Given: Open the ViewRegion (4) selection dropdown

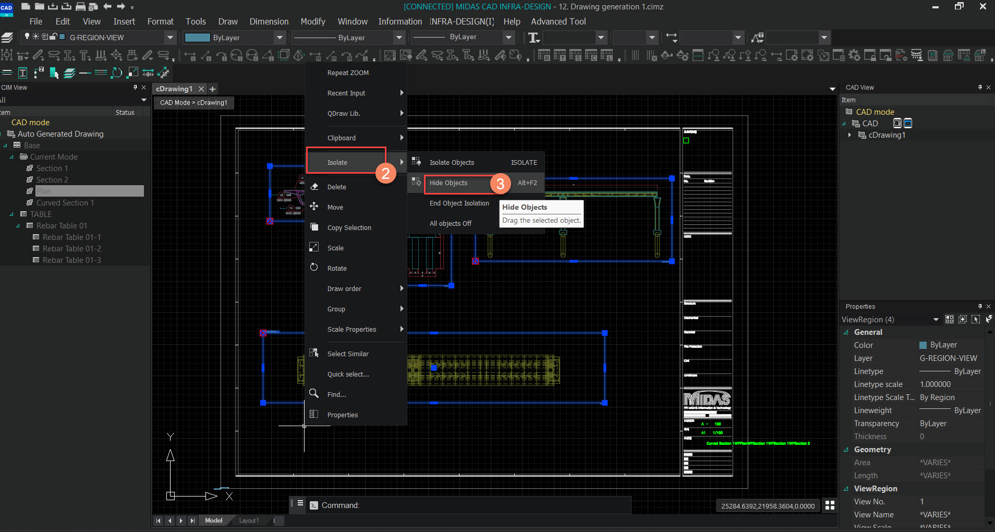Looking at the screenshot, I should point(936,319).
